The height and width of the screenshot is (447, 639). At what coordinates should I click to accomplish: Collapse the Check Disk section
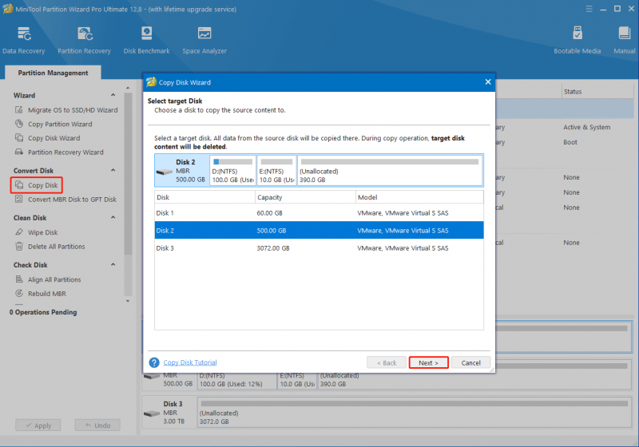[113, 265]
